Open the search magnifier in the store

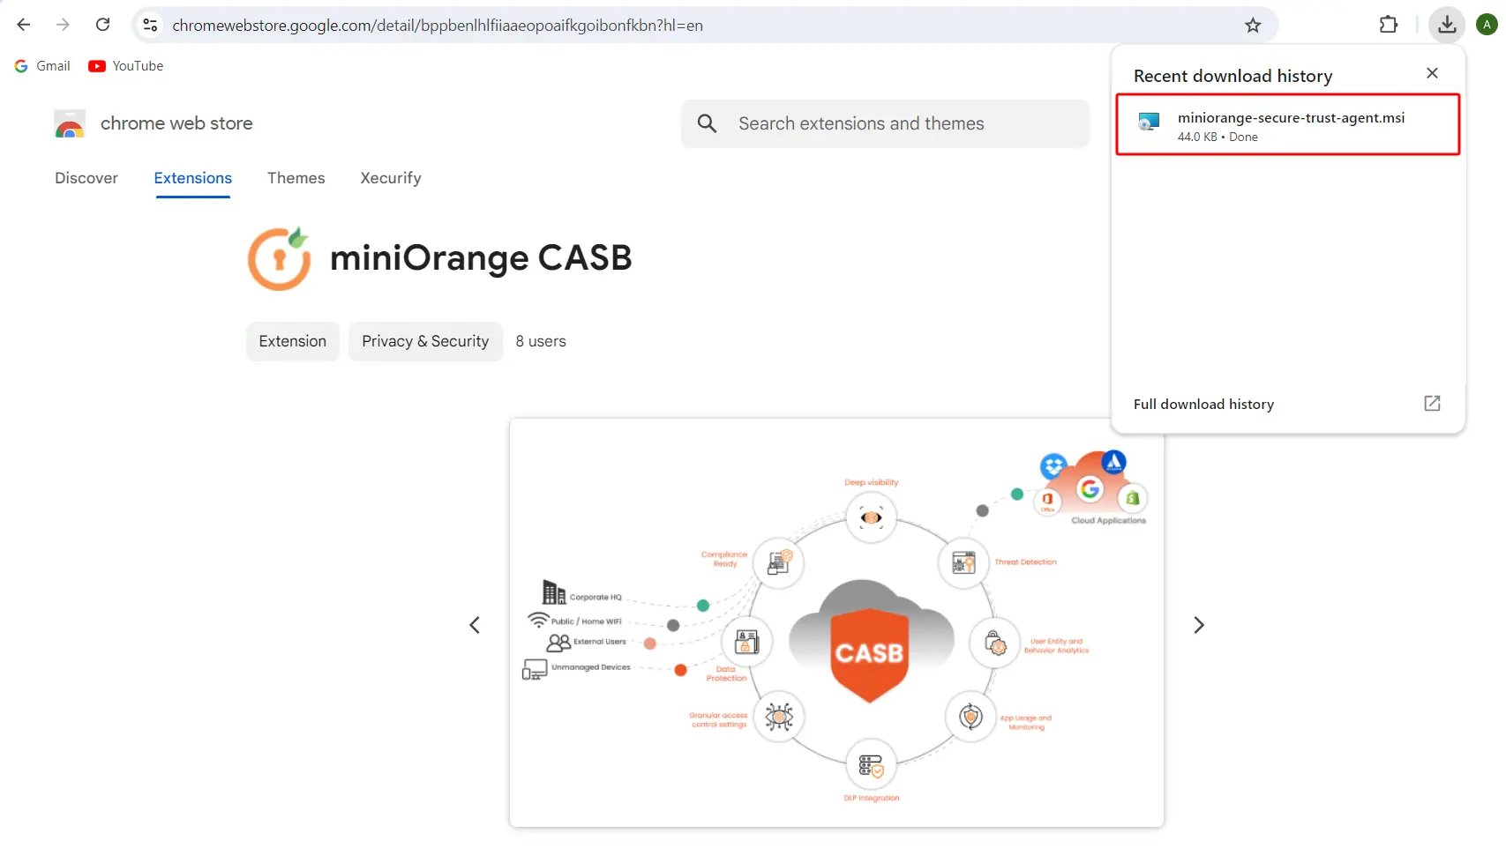pos(707,123)
